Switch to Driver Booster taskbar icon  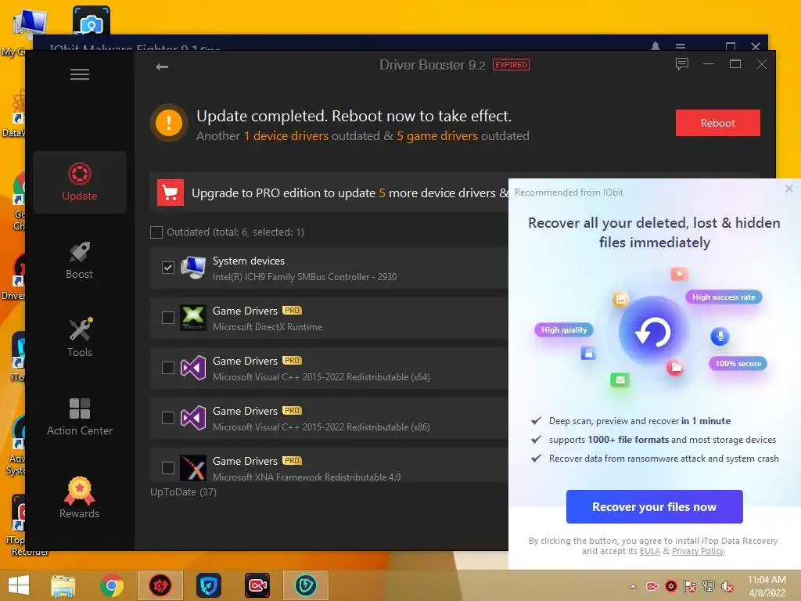click(x=160, y=585)
